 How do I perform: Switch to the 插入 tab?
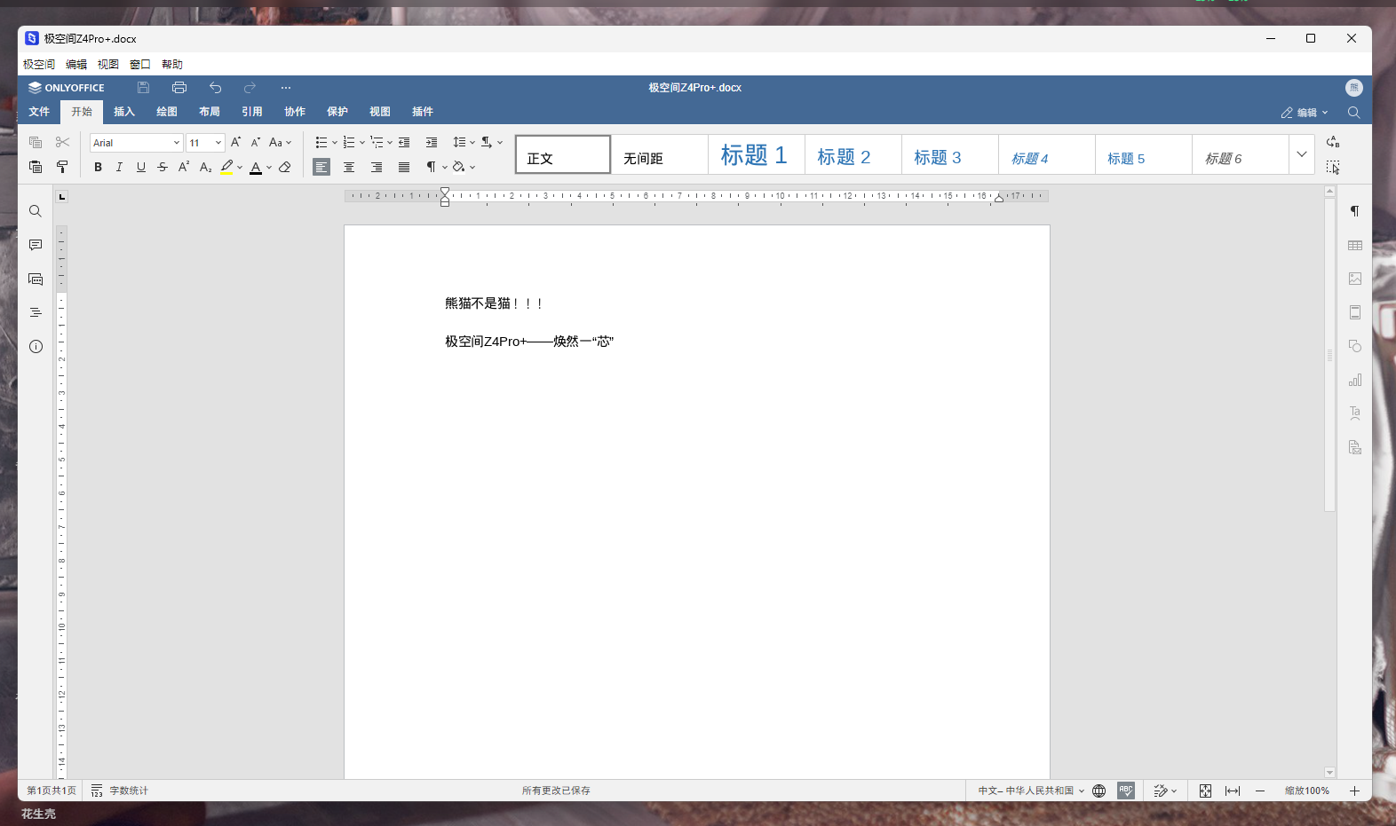(124, 112)
